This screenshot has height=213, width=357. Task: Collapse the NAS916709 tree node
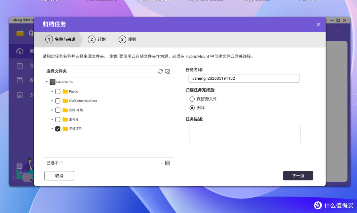coord(47,82)
